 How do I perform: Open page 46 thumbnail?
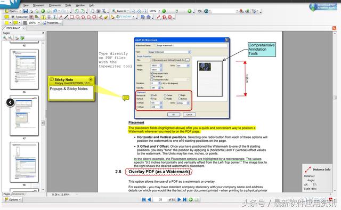pyautogui.click(x=24, y=69)
